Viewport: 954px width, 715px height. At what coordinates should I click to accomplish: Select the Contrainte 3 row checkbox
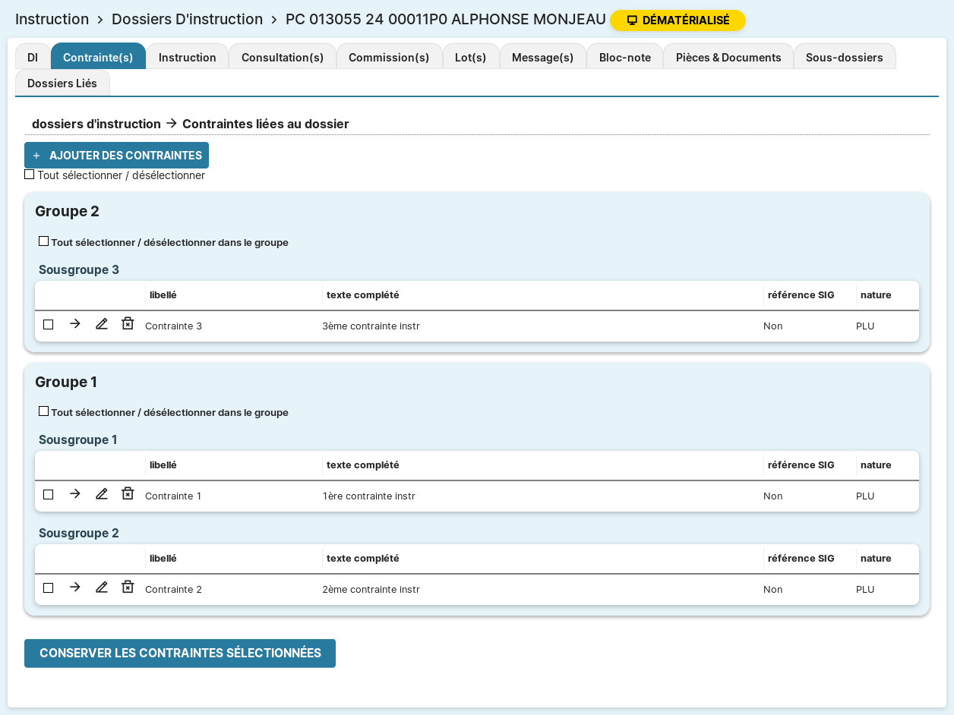pos(49,325)
